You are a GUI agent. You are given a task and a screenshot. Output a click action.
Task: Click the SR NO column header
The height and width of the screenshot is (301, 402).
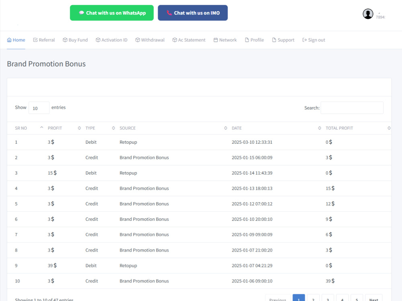[21, 128]
